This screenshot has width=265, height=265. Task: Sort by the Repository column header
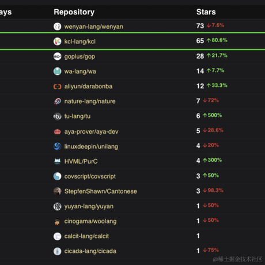pos(74,12)
